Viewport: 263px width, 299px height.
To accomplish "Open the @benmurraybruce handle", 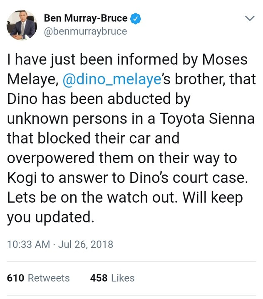I will pos(85,32).
